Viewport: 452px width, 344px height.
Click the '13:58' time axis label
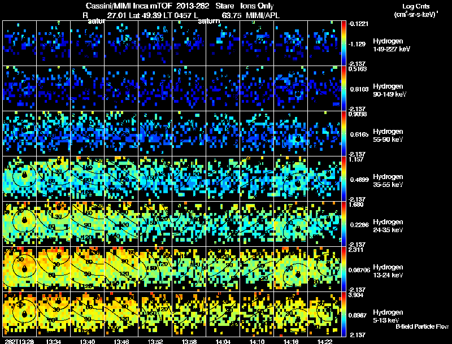[189, 341]
